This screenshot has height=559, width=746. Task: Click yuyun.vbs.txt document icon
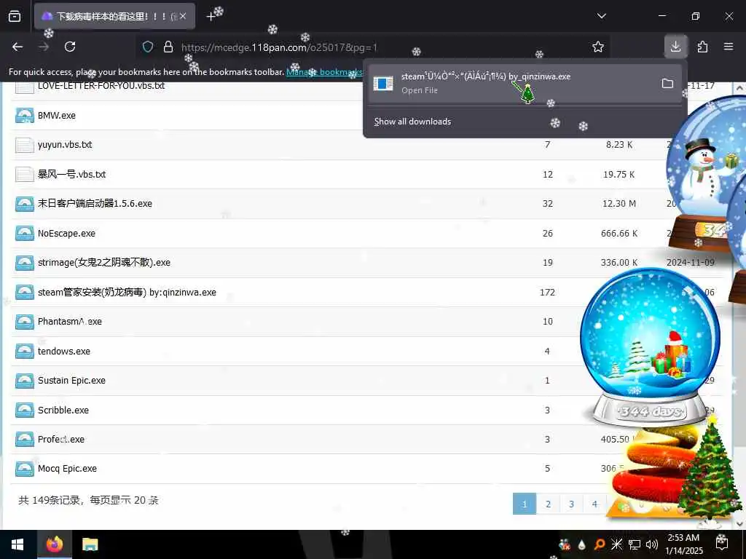(x=24, y=145)
